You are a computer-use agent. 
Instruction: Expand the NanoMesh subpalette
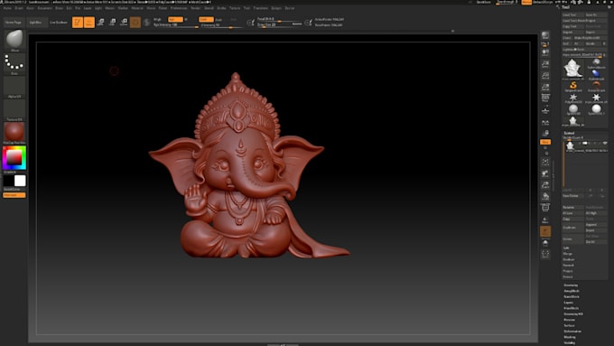[x=572, y=296]
